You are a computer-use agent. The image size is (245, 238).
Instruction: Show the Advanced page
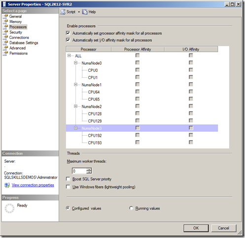[x=18, y=48]
